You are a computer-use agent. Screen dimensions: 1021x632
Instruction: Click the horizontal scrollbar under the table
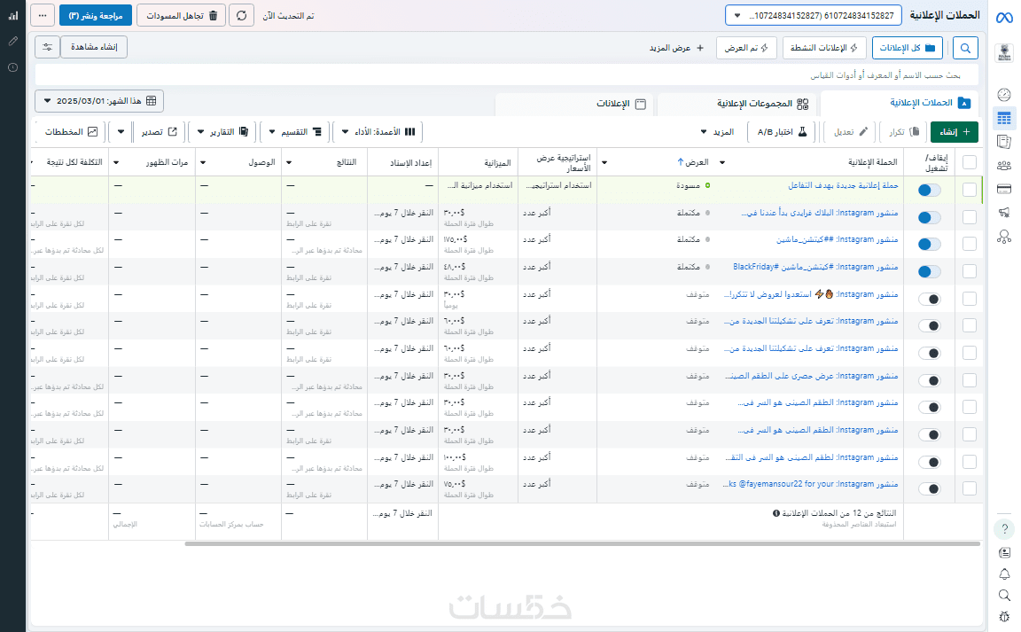[x=582, y=543]
